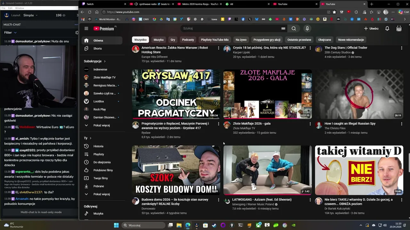Select the Muzyka filter chip

[x=159, y=40]
